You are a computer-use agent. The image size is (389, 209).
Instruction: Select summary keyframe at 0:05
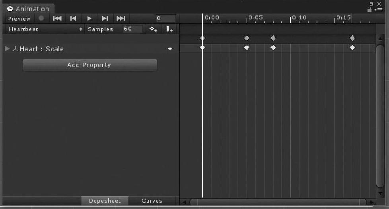pos(247,38)
